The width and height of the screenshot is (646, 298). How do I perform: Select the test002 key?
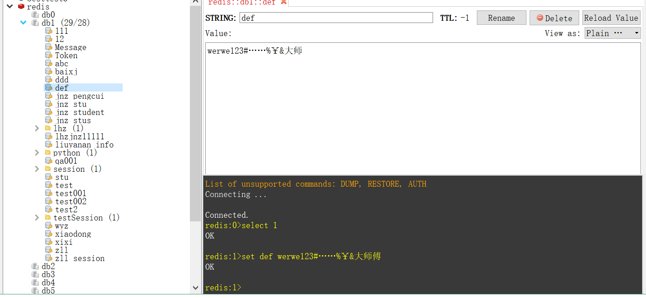71,202
